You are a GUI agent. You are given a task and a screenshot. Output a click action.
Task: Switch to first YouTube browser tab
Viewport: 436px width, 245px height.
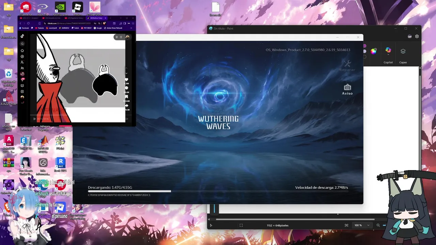click(x=29, y=18)
